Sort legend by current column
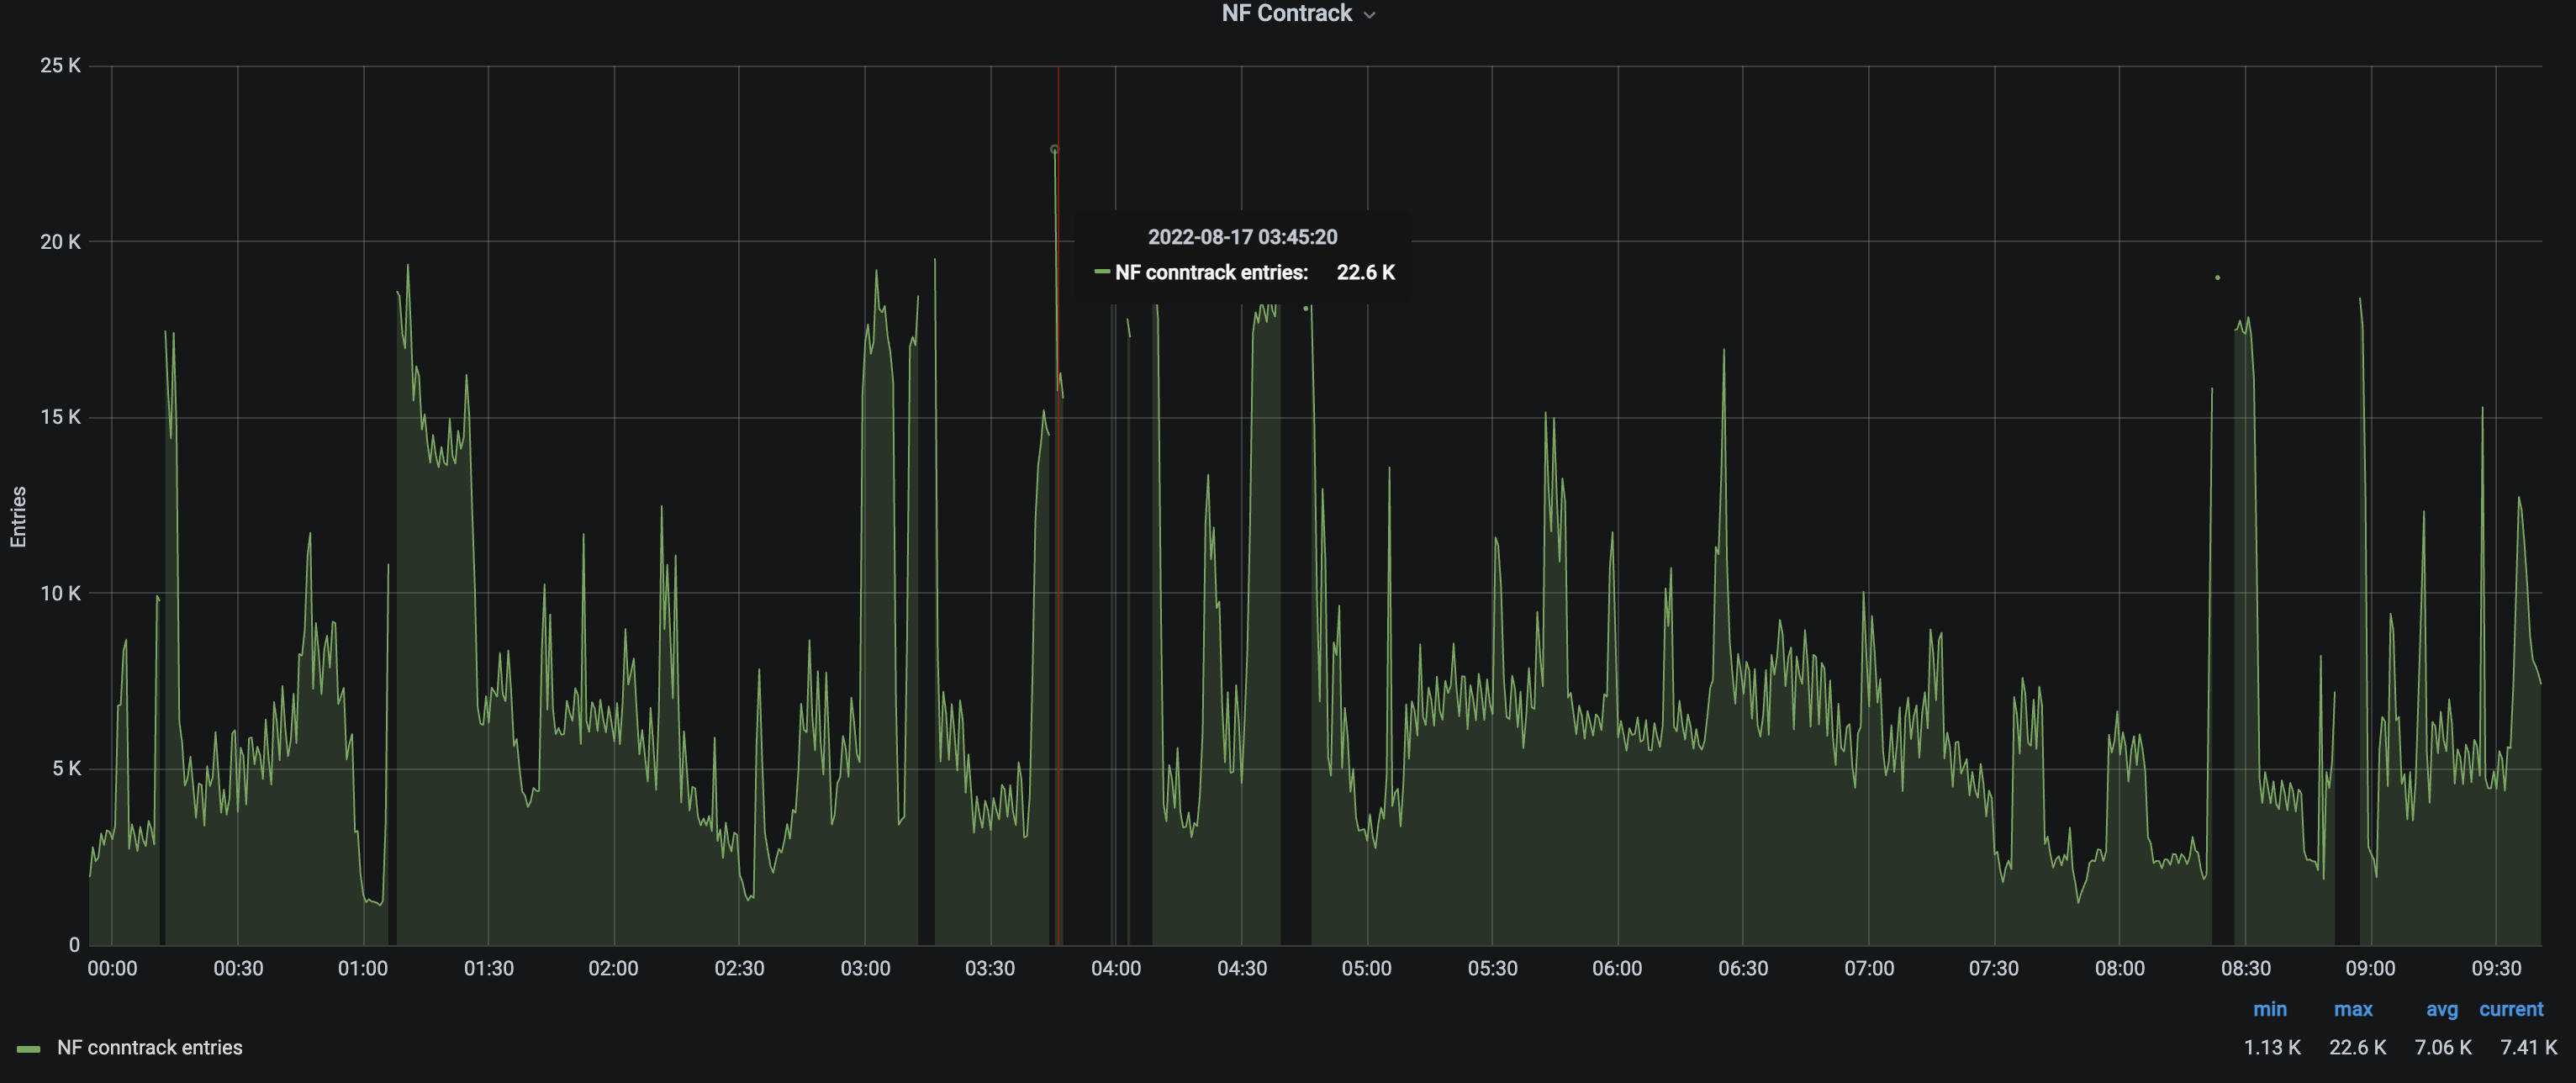The image size is (2576, 1083). pyautogui.click(x=2511, y=1009)
